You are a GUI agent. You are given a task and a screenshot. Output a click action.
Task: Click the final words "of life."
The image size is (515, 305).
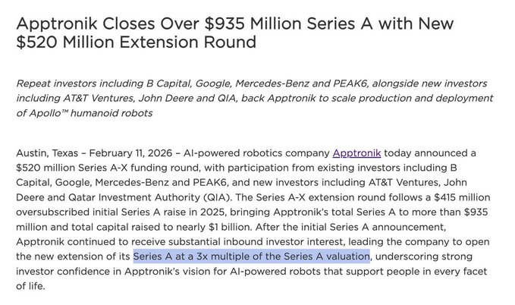tap(32, 285)
